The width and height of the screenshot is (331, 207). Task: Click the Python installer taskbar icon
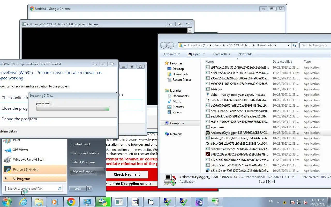[x=103, y=202]
